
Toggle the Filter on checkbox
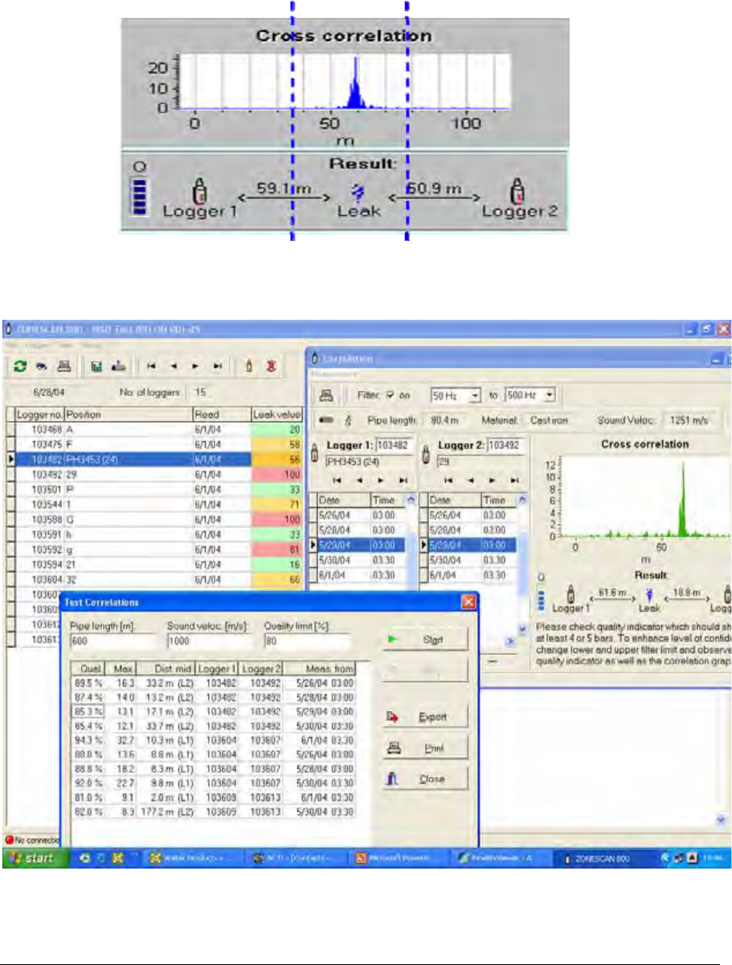click(391, 395)
